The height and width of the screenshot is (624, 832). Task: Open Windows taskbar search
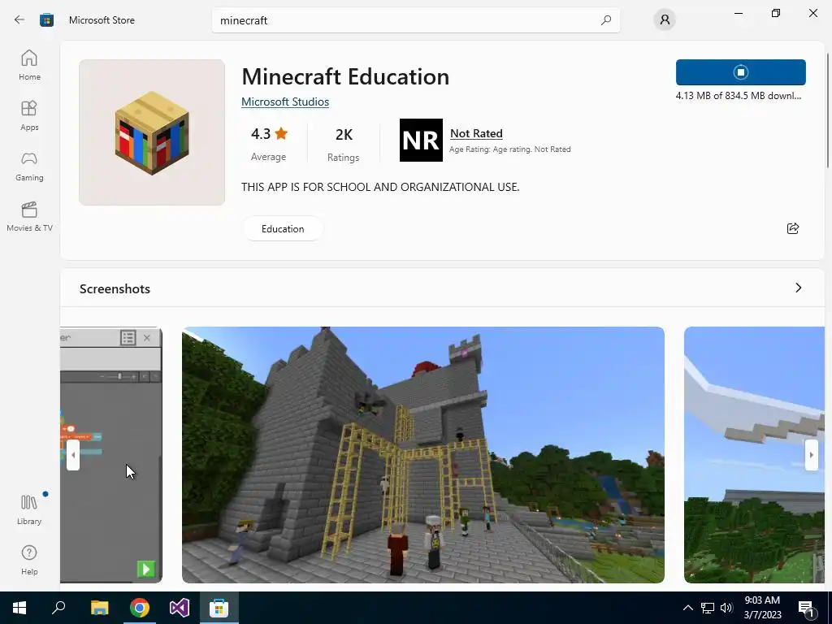(58, 608)
